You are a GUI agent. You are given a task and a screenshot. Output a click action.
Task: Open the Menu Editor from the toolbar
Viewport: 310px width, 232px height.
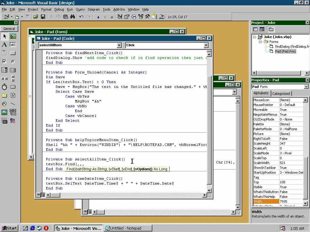28,17
